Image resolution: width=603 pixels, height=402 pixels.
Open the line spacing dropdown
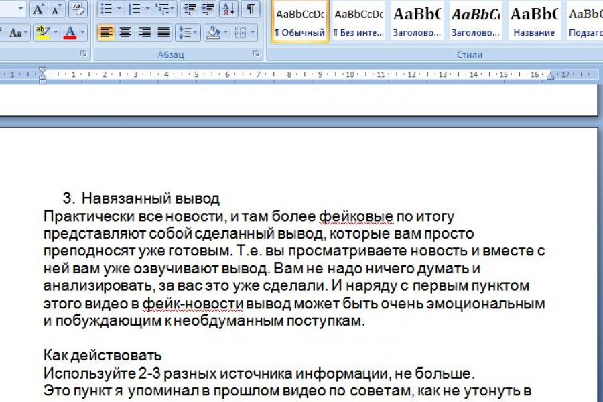pyautogui.click(x=188, y=32)
